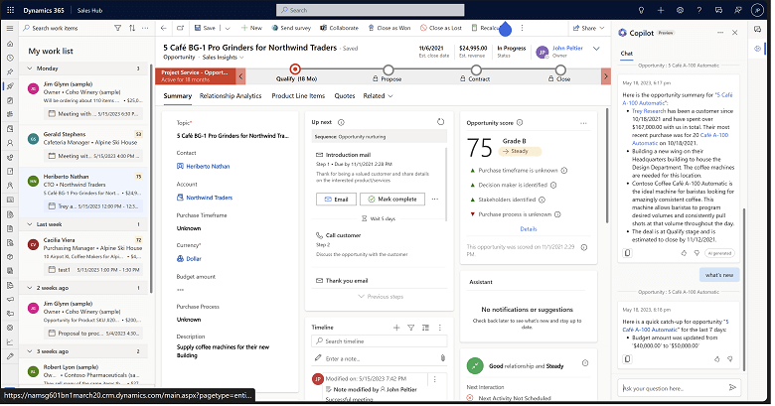Open the Heriberto Nathan contact link
Image resolution: width=775 pixels, height=406 pixels.
click(x=208, y=167)
